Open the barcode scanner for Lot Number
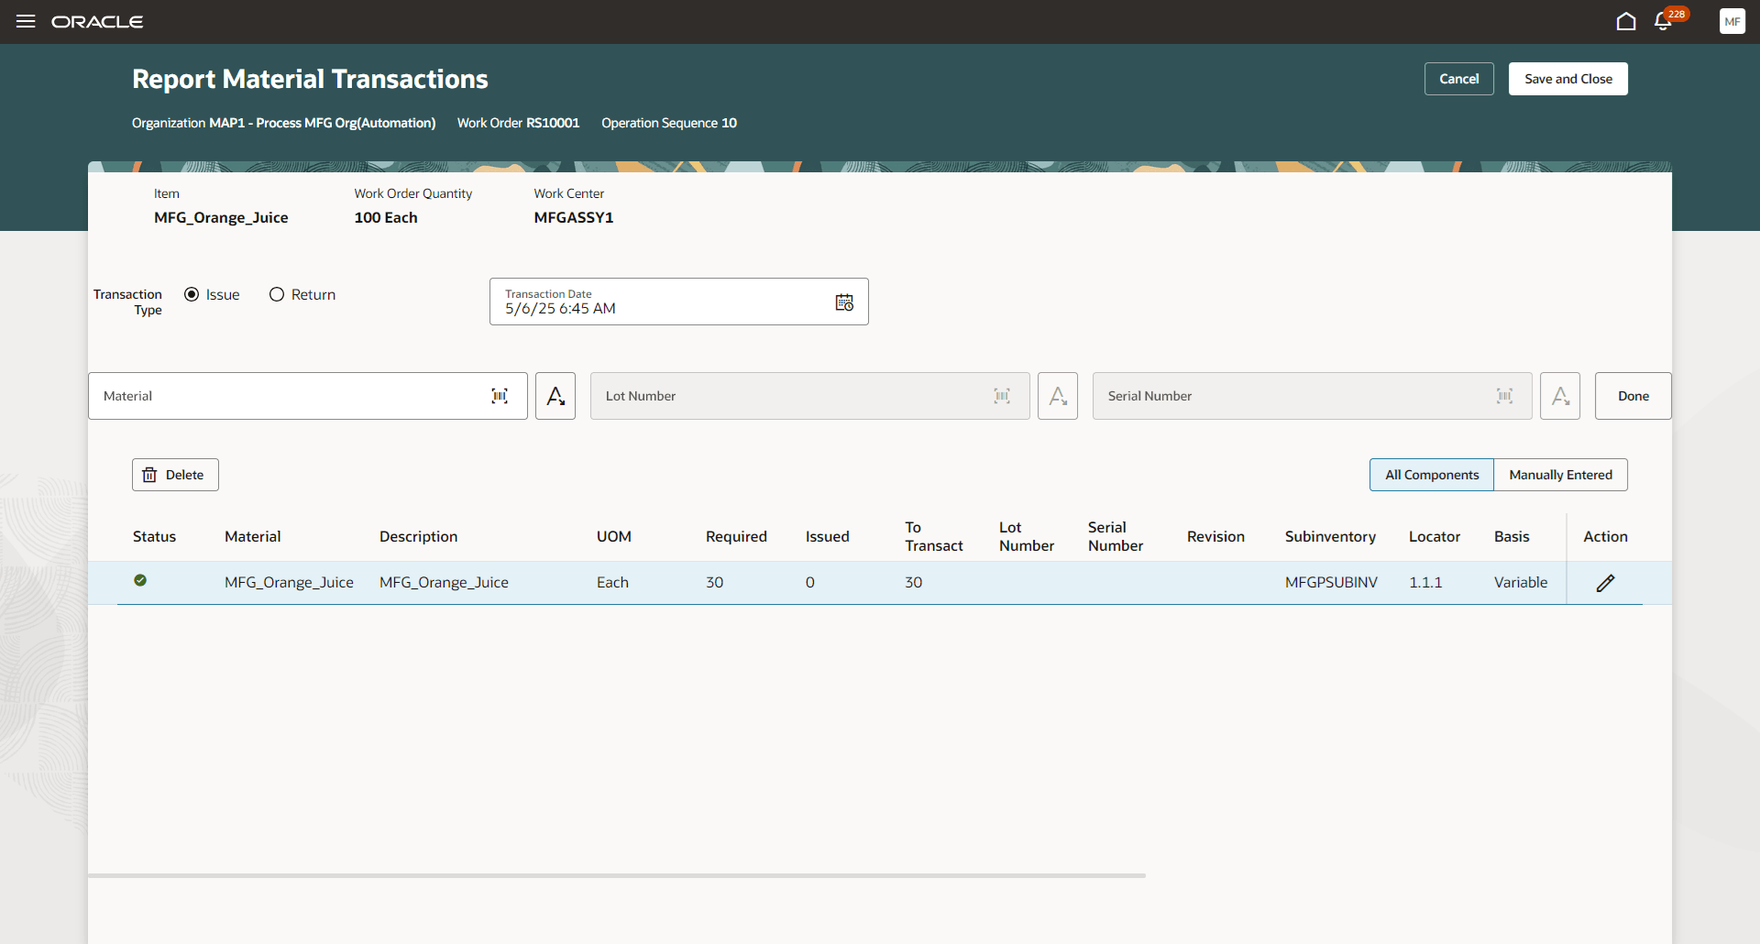This screenshot has width=1760, height=944. point(1002,395)
